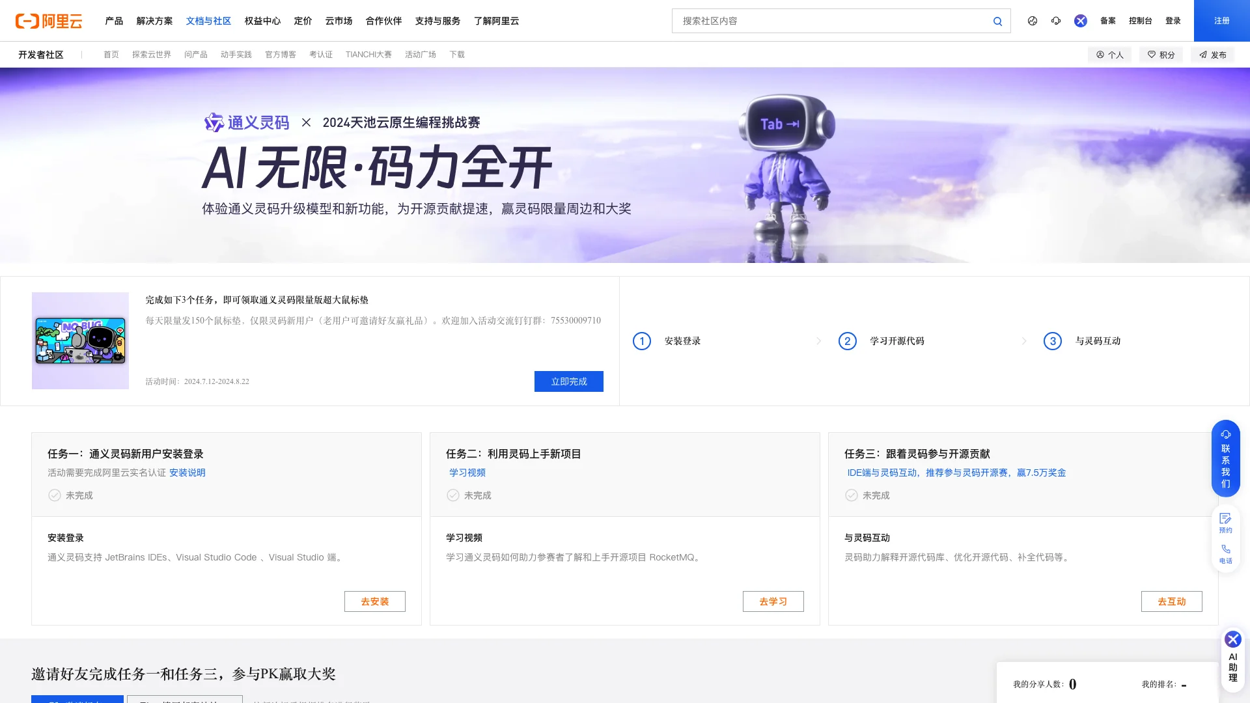1250x703 pixels.
Task: Click the NO BUG mousepad thumbnail
Action: (x=80, y=340)
